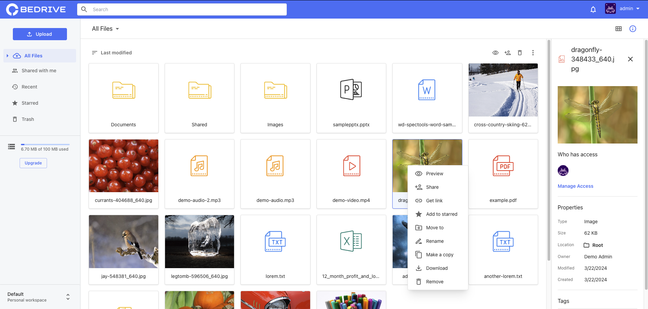This screenshot has height=309, width=648.
Task: Toggle the info details panel icon
Action: coord(632,29)
